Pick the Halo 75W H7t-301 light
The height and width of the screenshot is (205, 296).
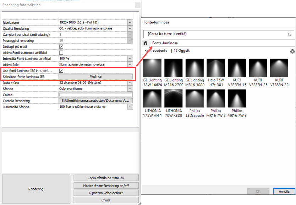[x=216, y=73]
